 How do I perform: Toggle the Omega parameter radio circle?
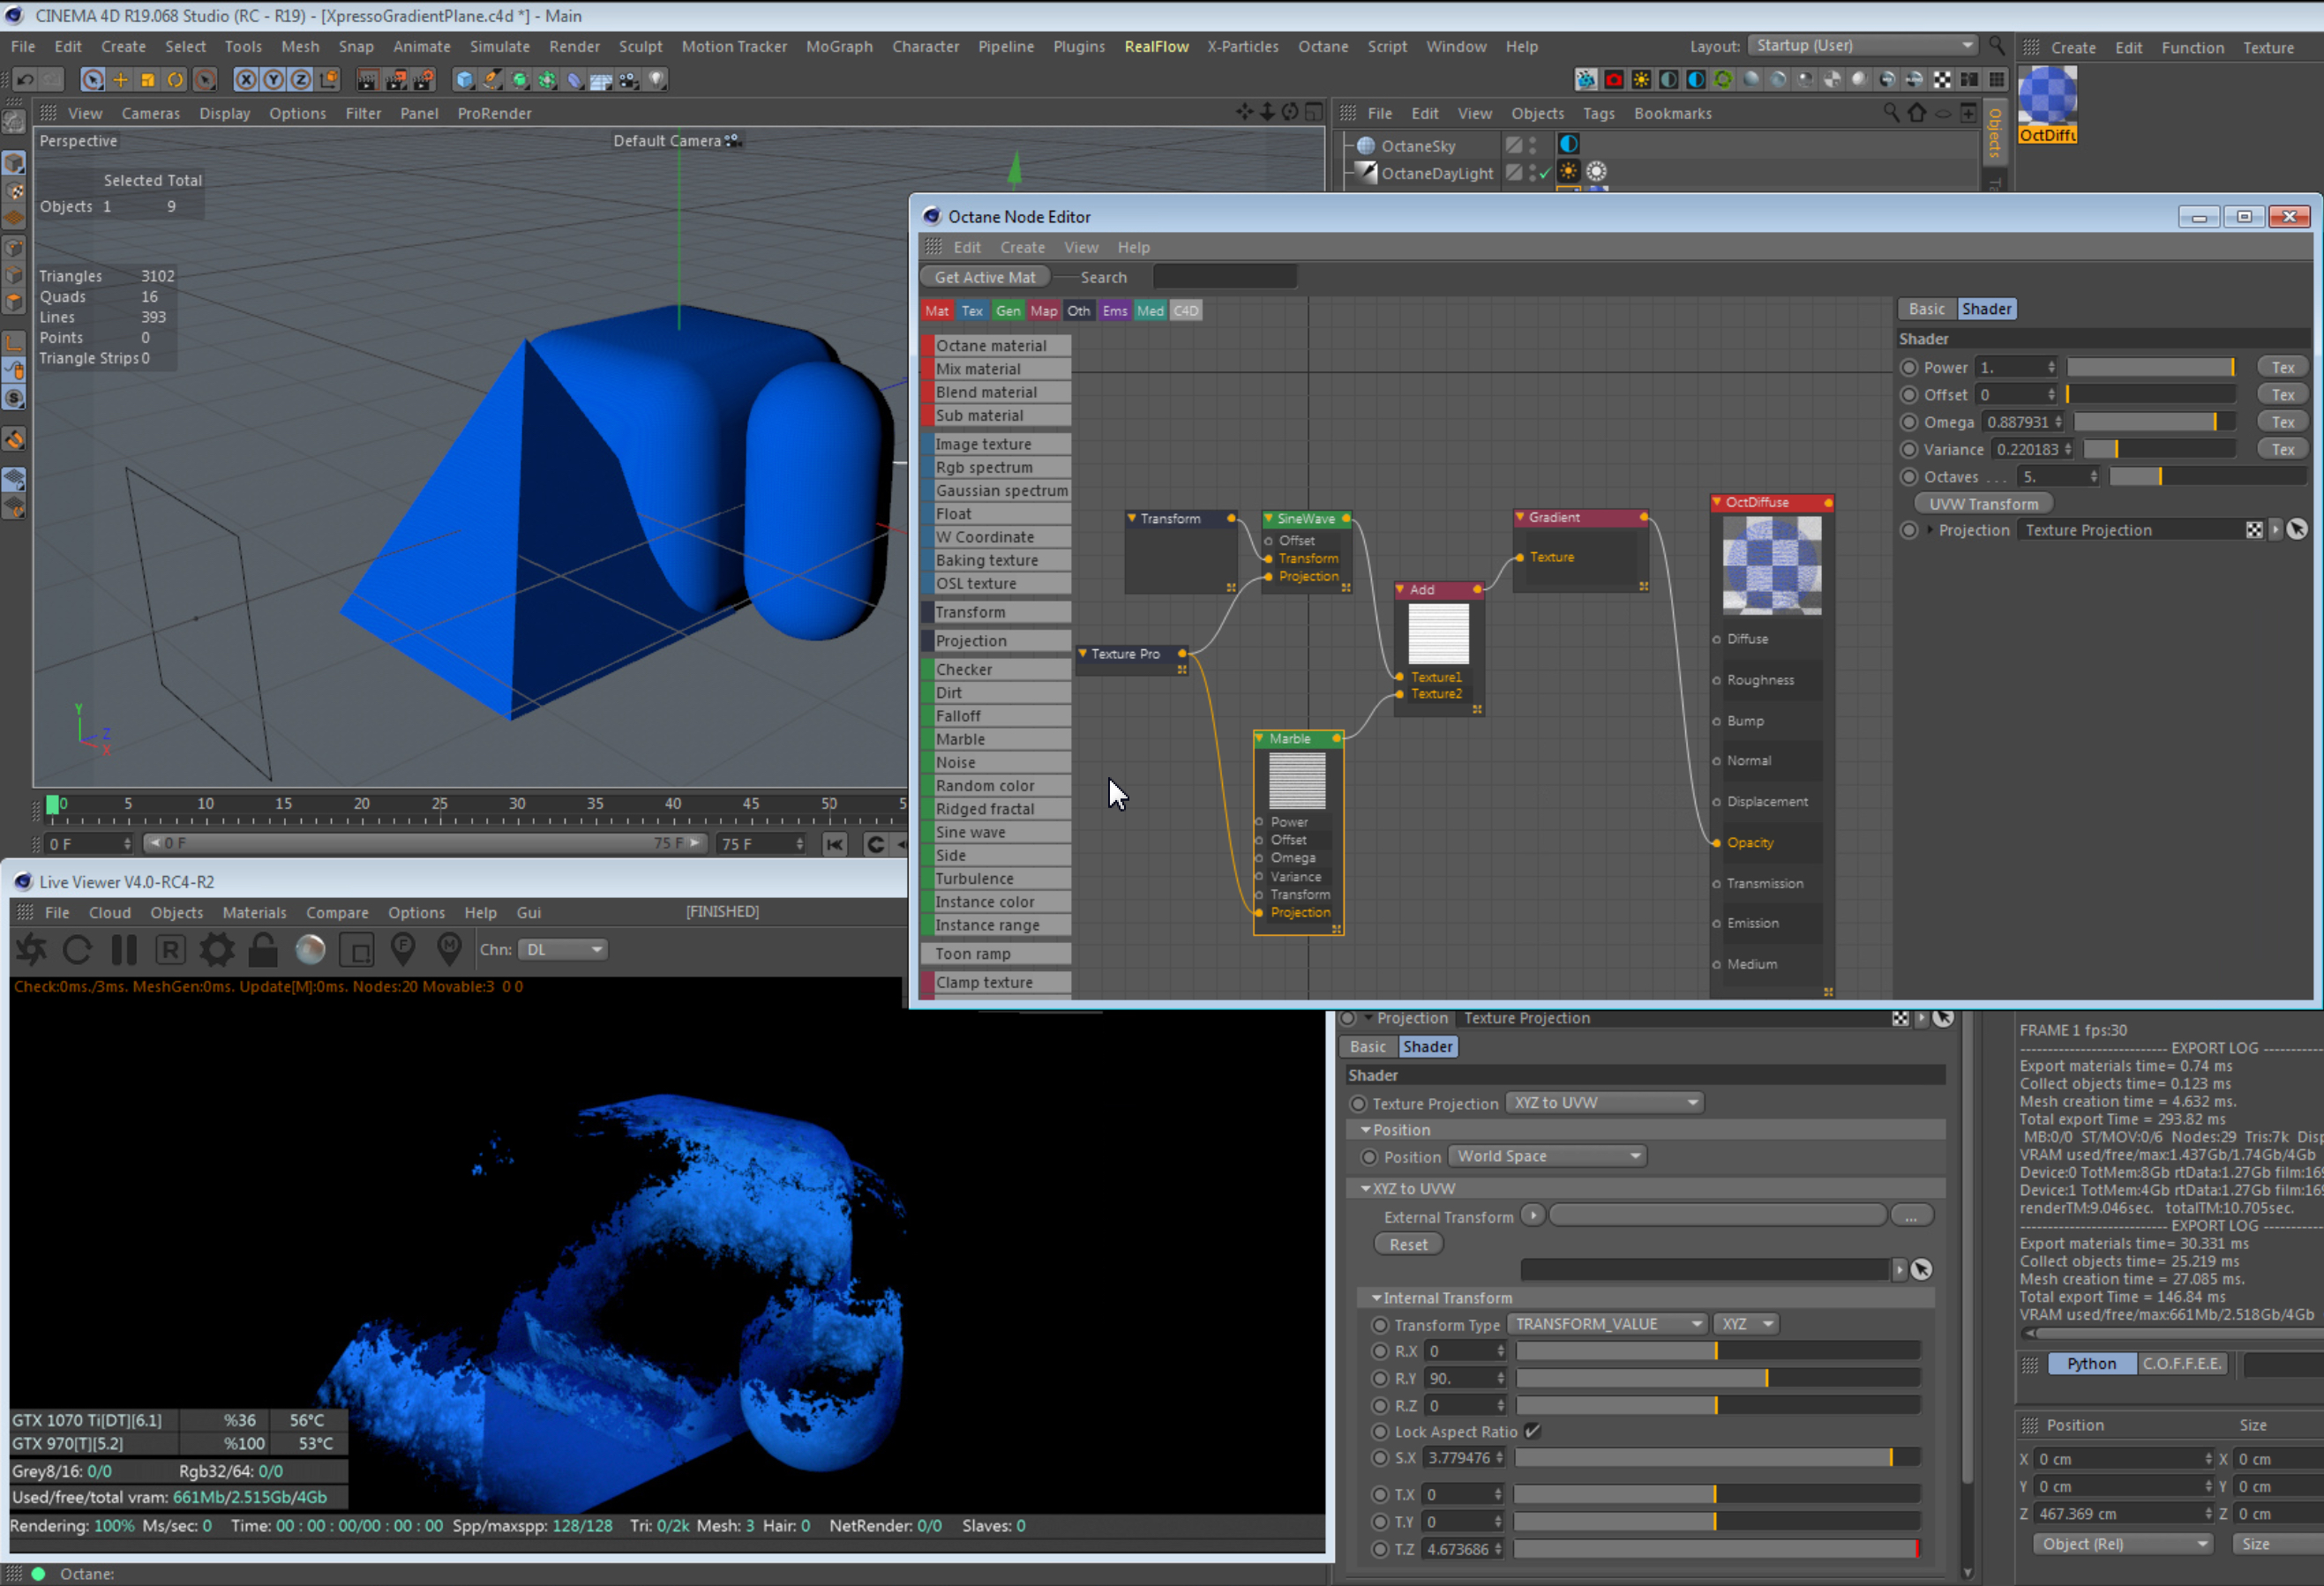[1909, 422]
